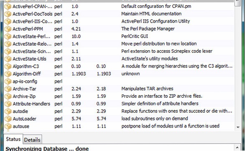Select the ap-iis-config package icon

(x=8, y=82)
